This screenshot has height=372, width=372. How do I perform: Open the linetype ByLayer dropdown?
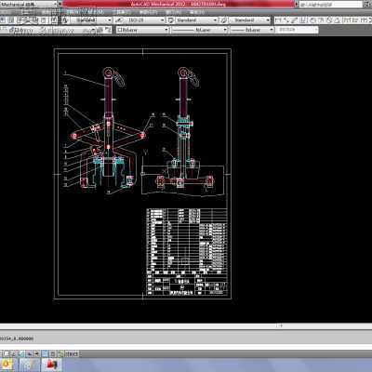coord(200,30)
